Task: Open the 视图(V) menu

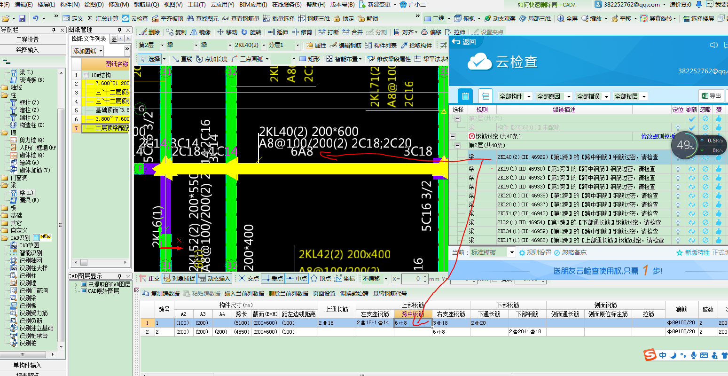Action: [x=173, y=4]
